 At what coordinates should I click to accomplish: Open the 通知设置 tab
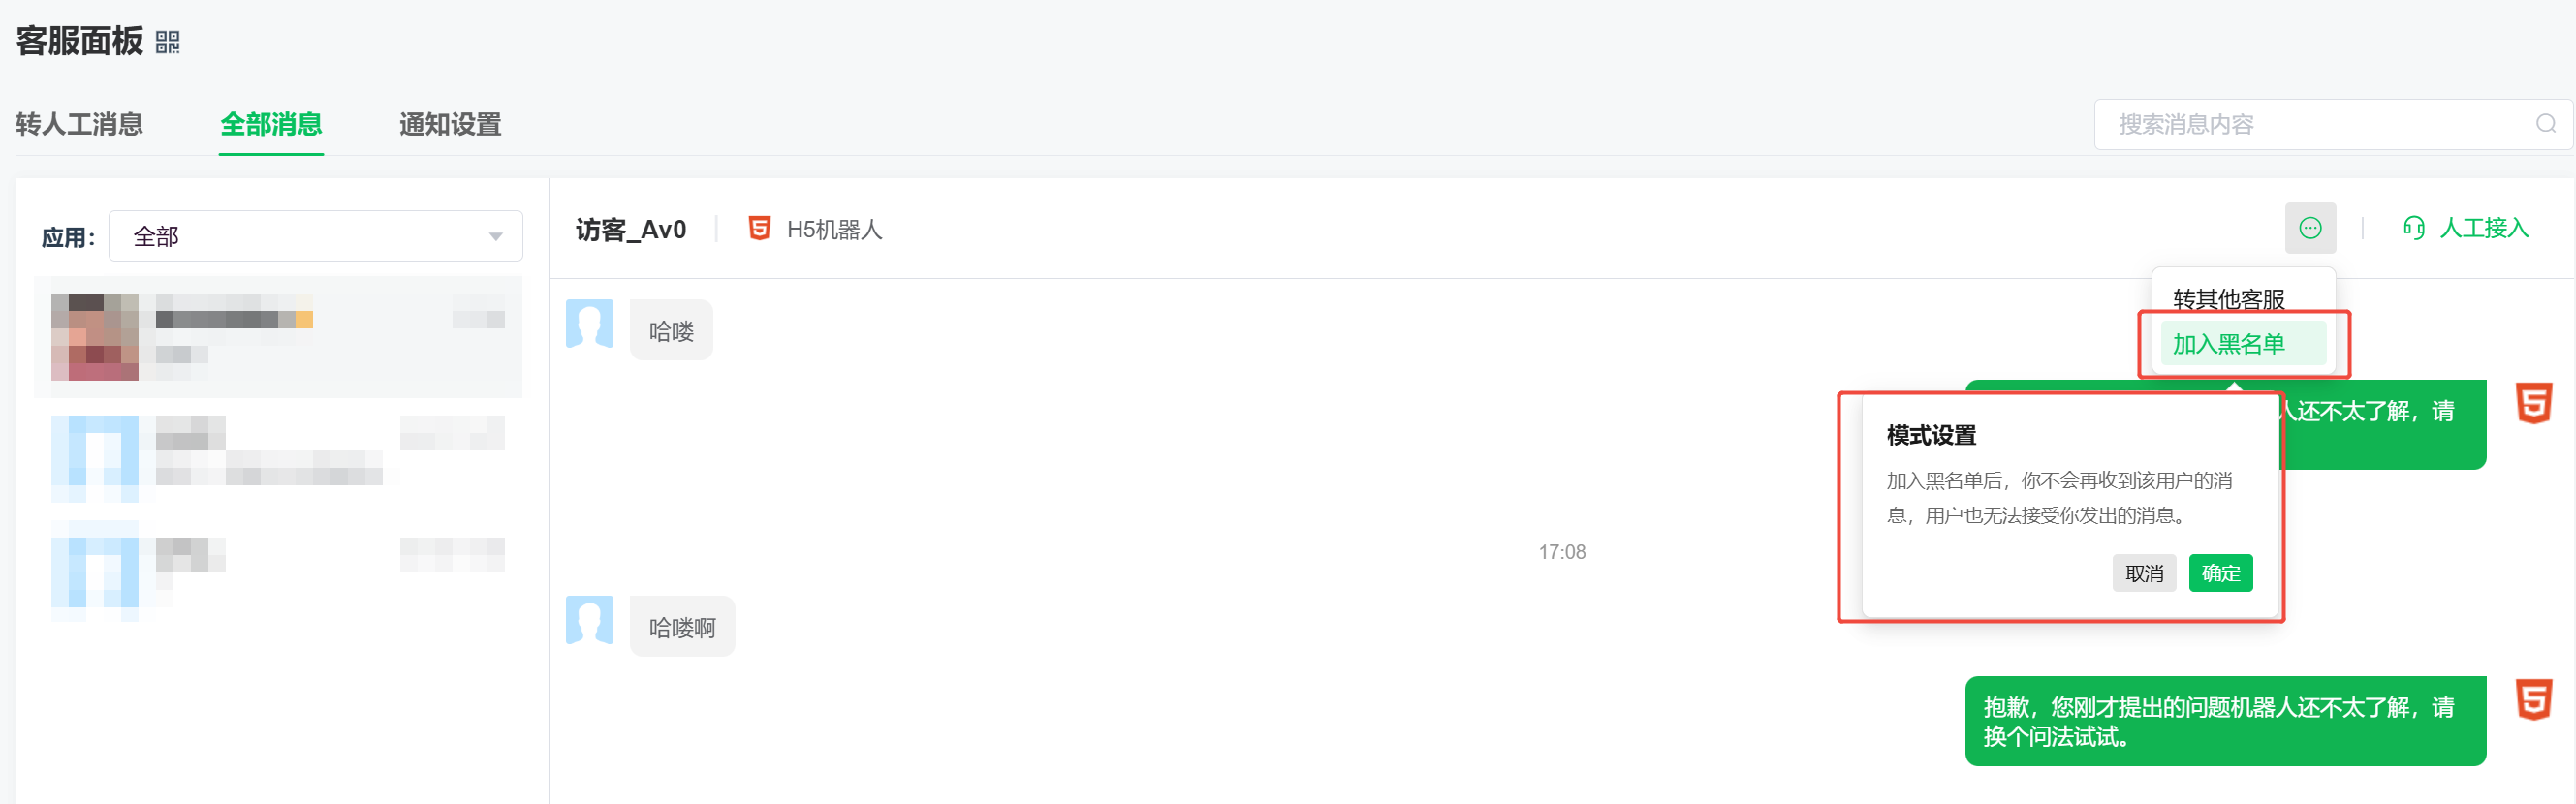click(x=450, y=124)
